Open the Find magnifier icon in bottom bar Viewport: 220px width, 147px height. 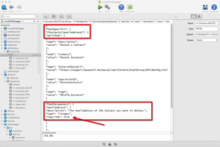104,144
